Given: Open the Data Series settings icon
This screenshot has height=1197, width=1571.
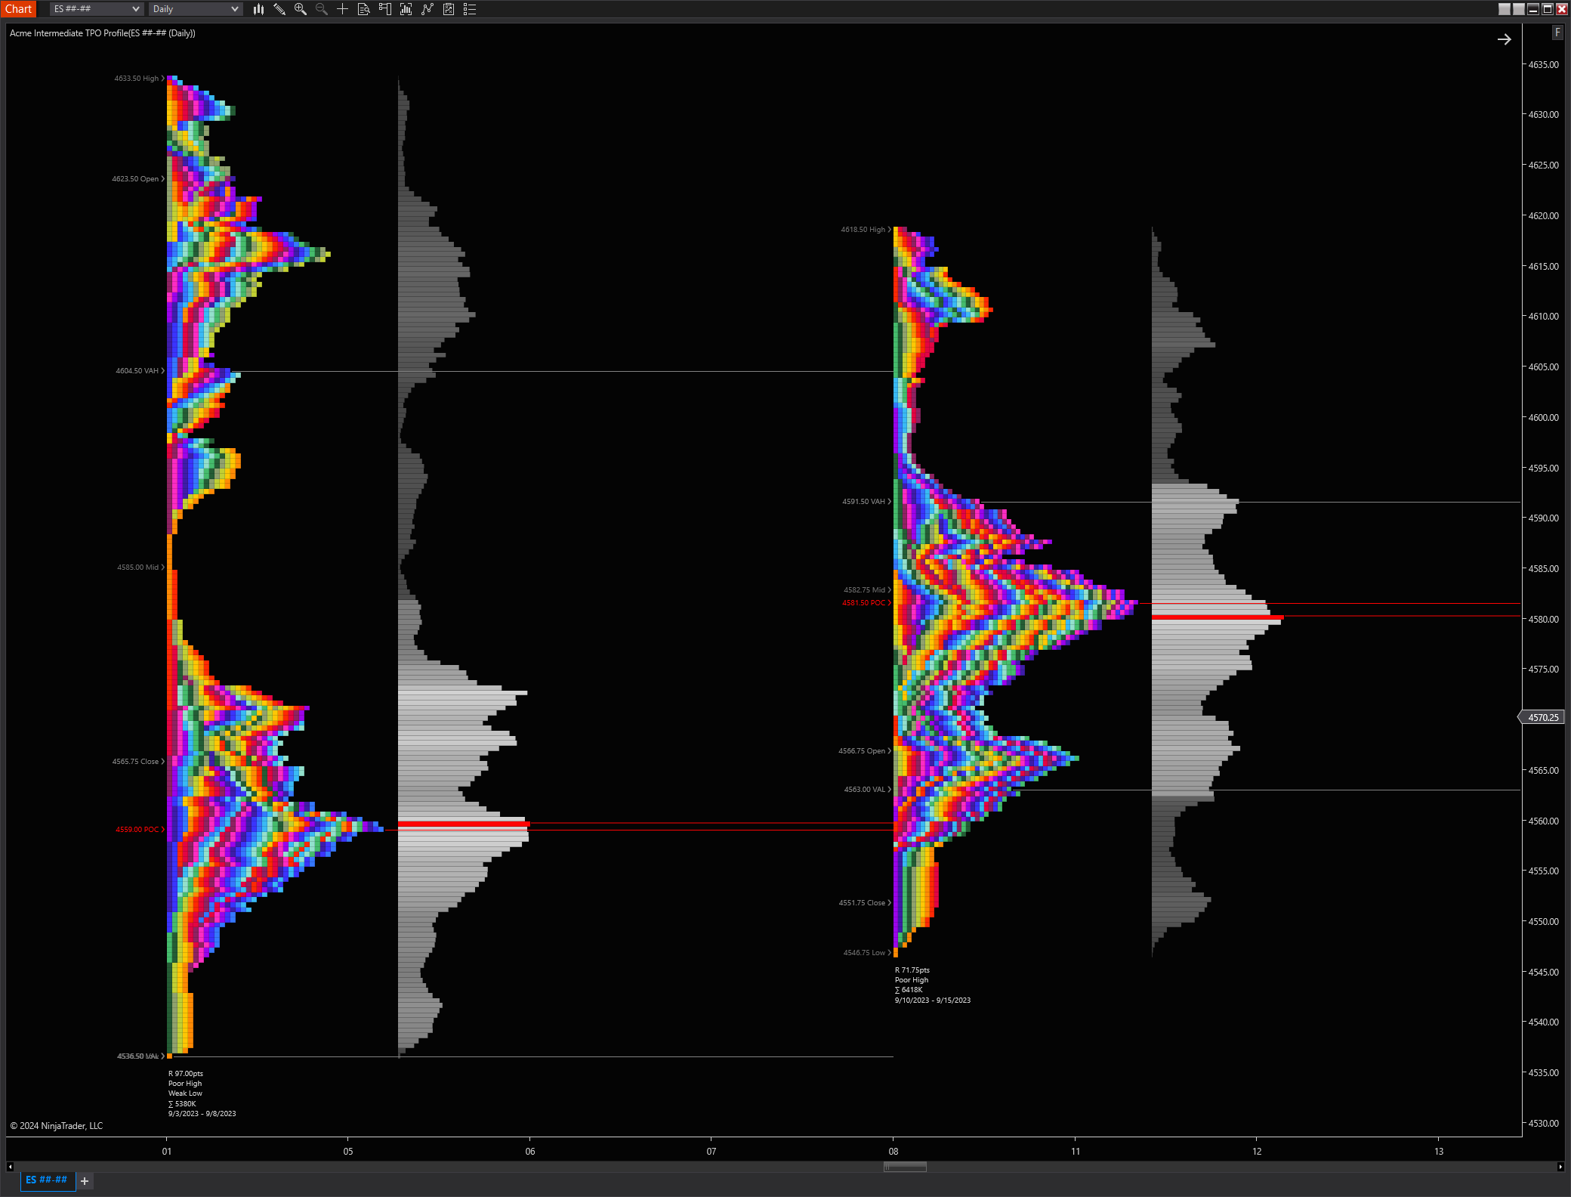Looking at the screenshot, I should point(364,9).
